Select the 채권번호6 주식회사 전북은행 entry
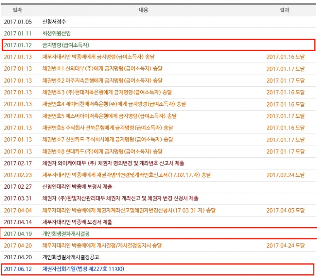The width and height of the screenshot is (317, 277). 107,128
